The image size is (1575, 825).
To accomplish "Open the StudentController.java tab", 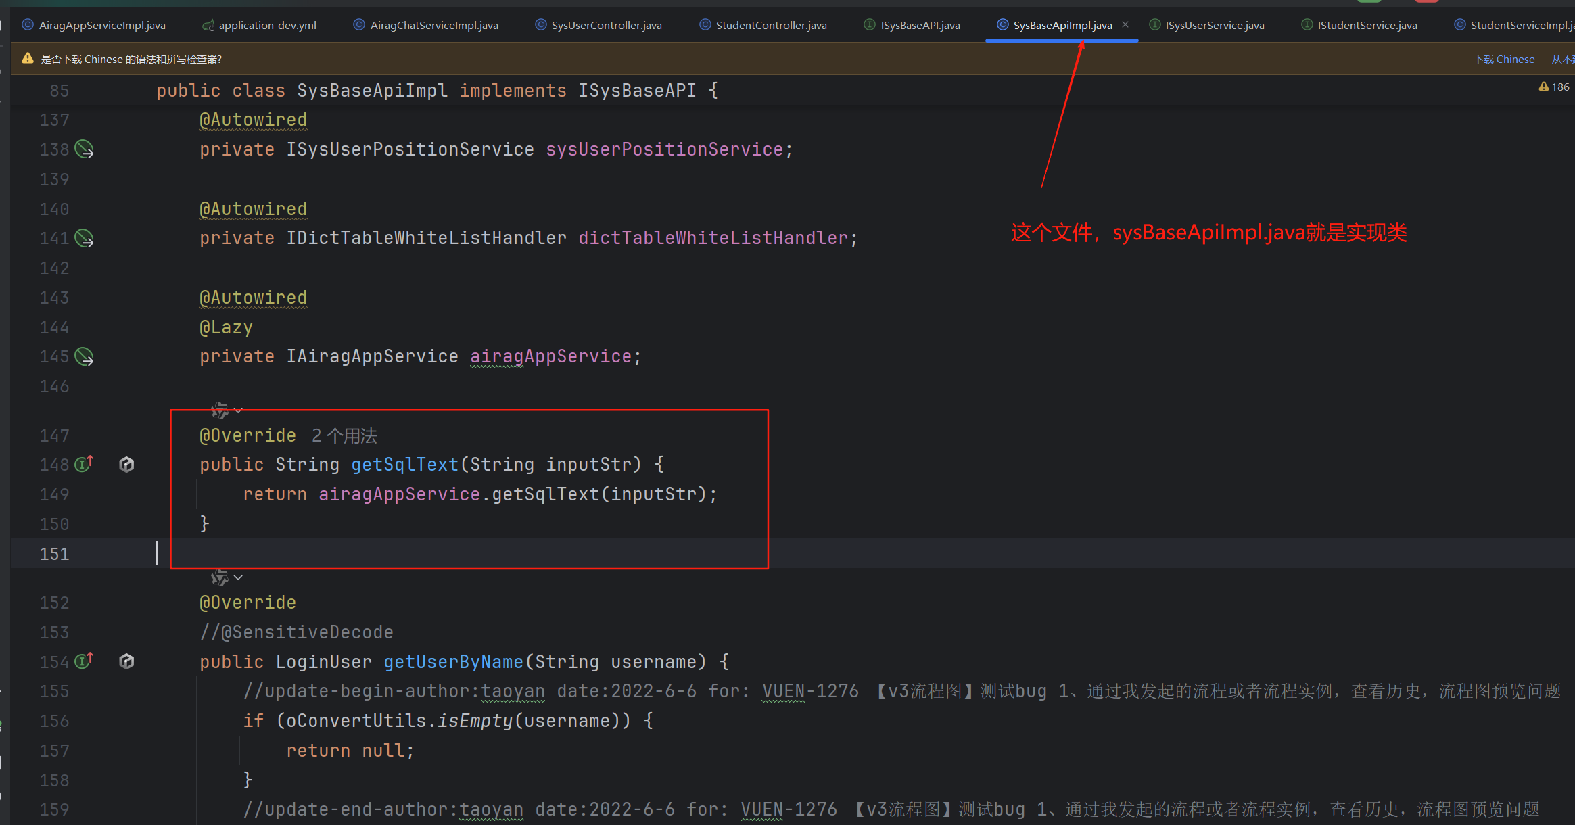I will click(770, 24).
